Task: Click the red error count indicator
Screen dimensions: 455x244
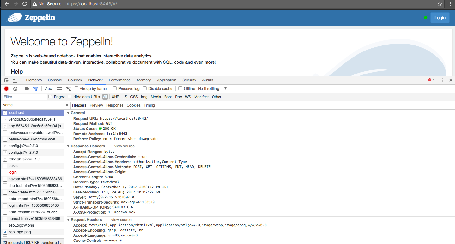Action: click(x=431, y=80)
